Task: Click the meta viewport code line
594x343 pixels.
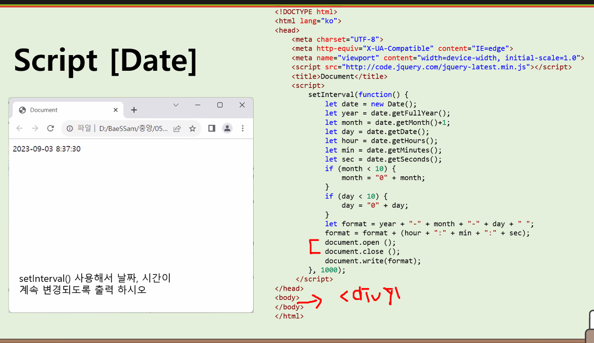Action: click(438, 58)
